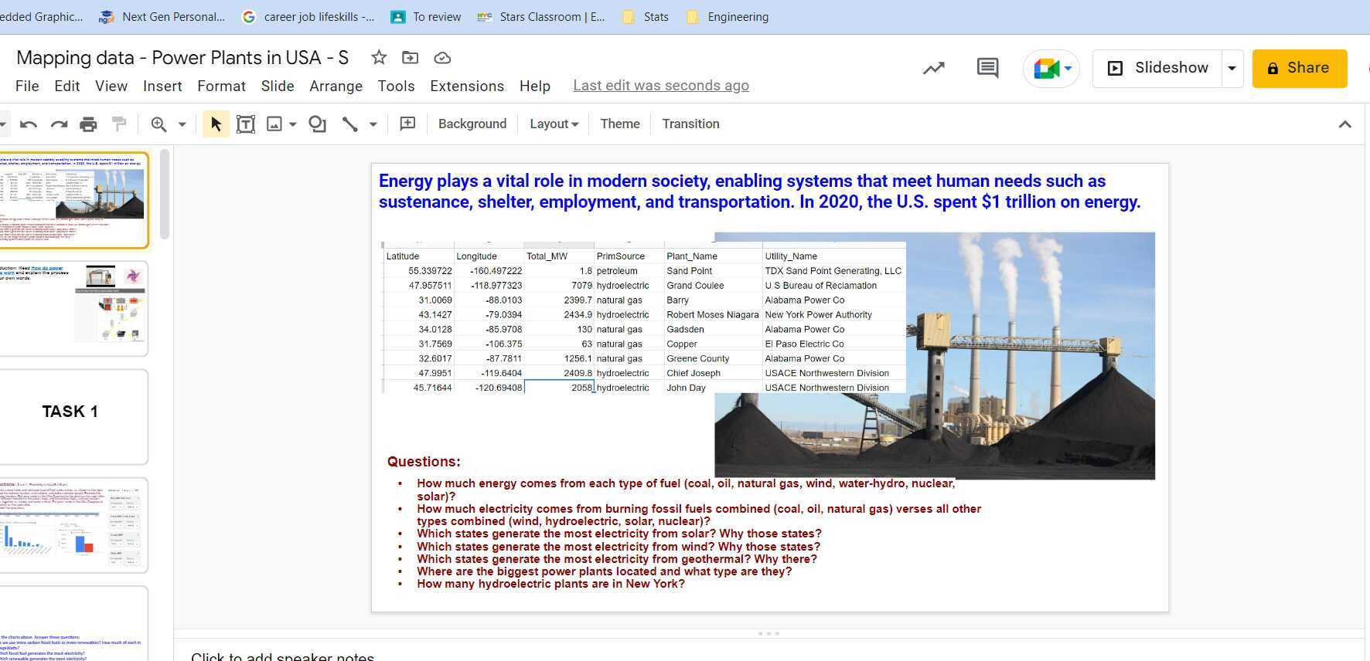
Task: Click the Insert shape icon
Action: point(317,124)
